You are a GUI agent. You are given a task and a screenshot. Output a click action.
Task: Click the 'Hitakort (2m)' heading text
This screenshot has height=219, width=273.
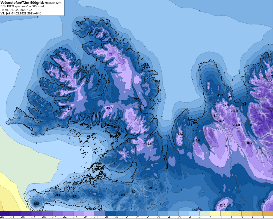tap(54, 3)
